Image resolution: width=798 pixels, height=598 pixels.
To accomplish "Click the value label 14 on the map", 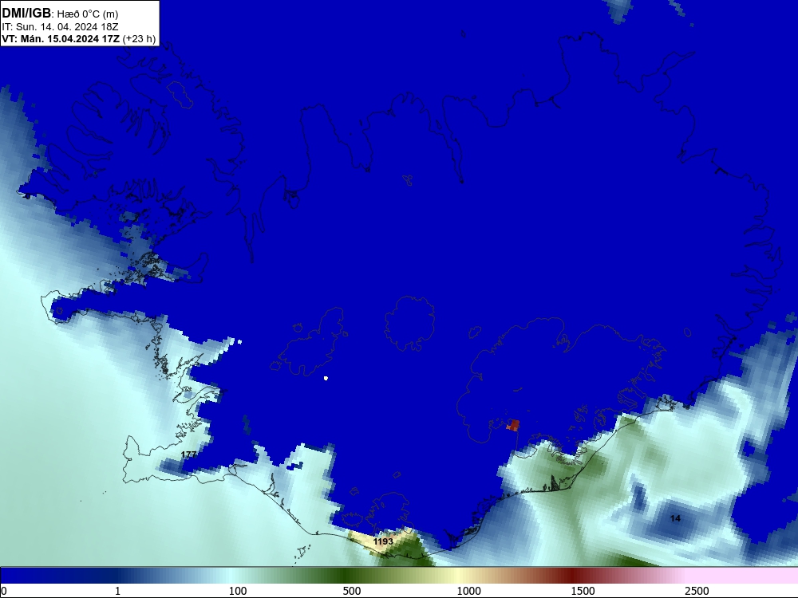I will pyautogui.click(x=675, y=518).
